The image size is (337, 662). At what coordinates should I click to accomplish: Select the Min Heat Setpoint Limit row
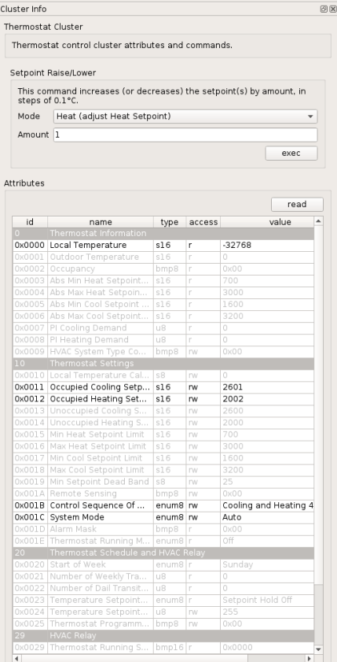[163, 435]
